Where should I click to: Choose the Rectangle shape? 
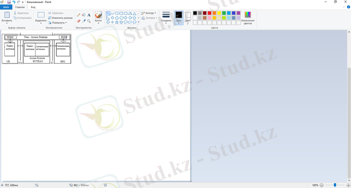click(x=121, y=14)
